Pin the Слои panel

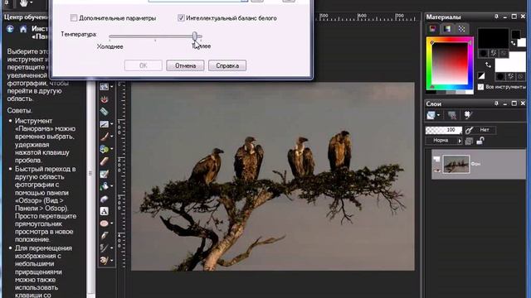pyautogui.click(x=496, y=103)
